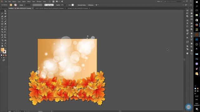Click the Style swatch in control bar
The image size is (200, 112).
pyautogui.click(x=72, y=5)
